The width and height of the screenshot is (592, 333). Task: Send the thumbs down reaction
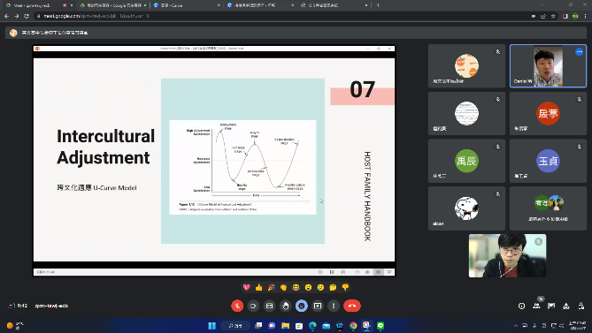(x=345, y=287)
